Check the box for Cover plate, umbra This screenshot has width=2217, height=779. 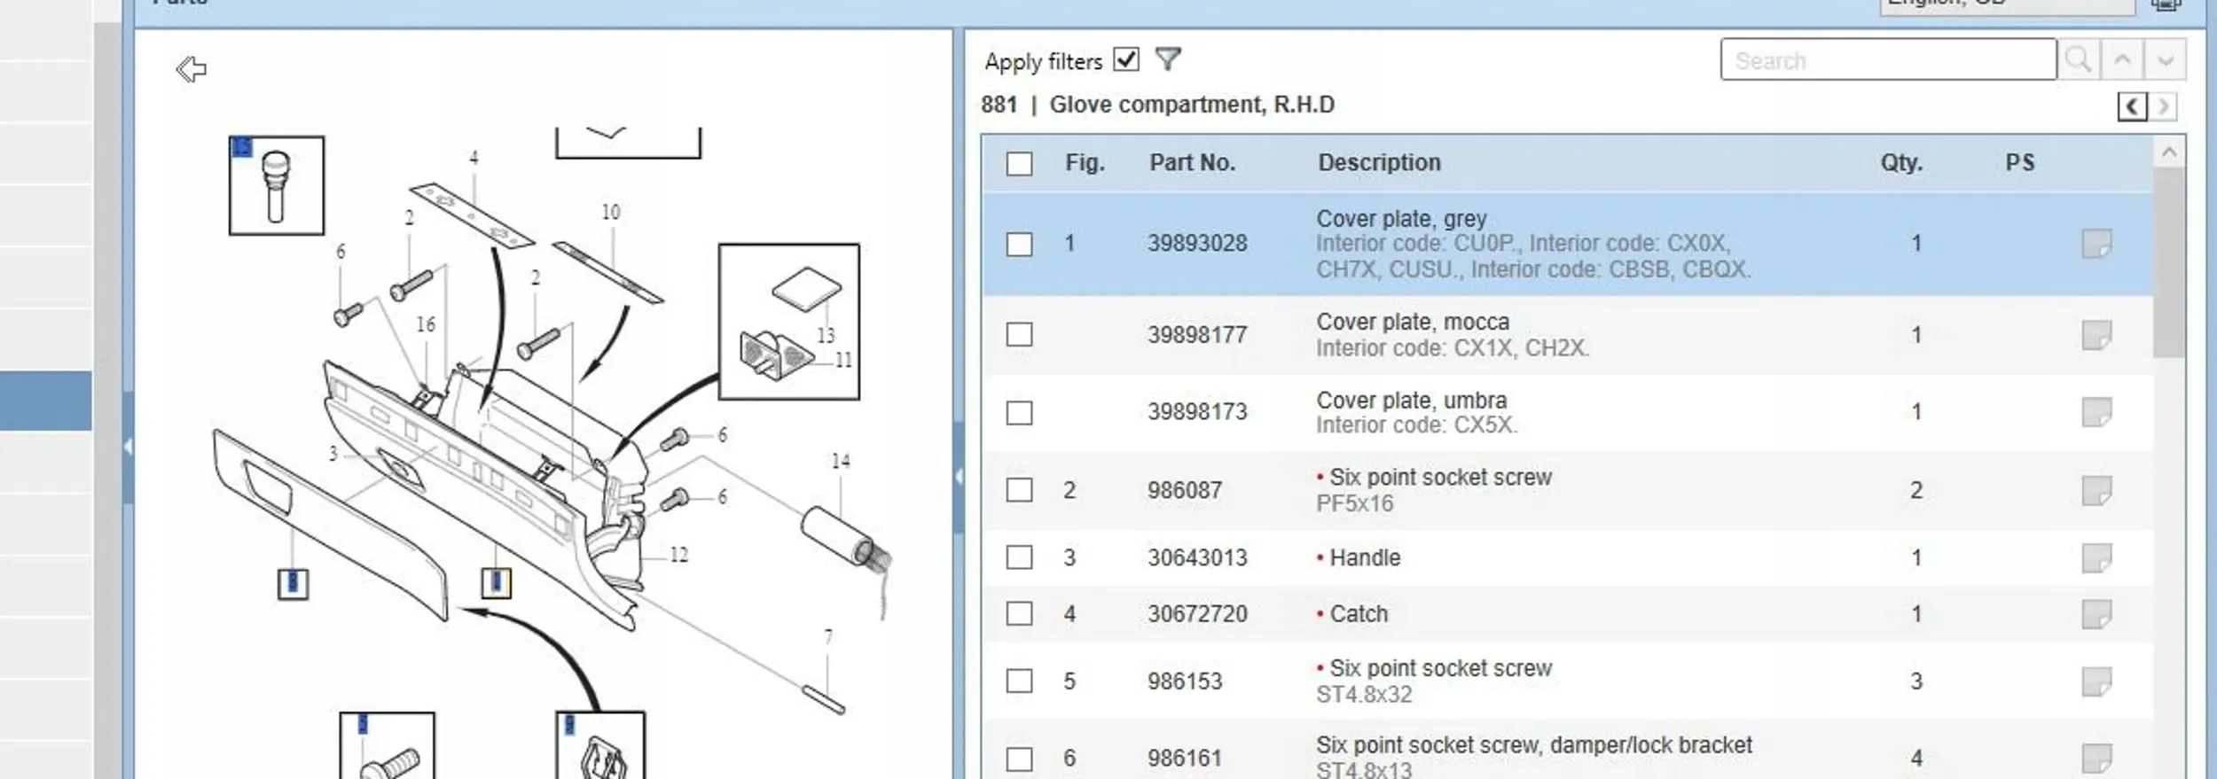[1020, 413]
